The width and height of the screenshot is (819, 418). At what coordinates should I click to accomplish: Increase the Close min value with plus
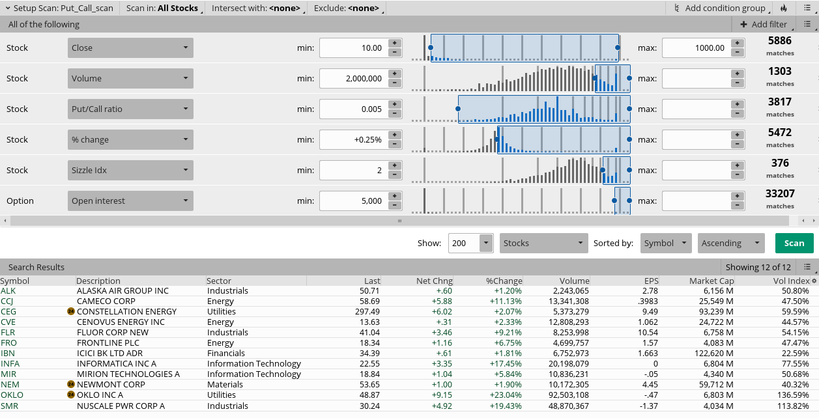[x=394, y=43]
